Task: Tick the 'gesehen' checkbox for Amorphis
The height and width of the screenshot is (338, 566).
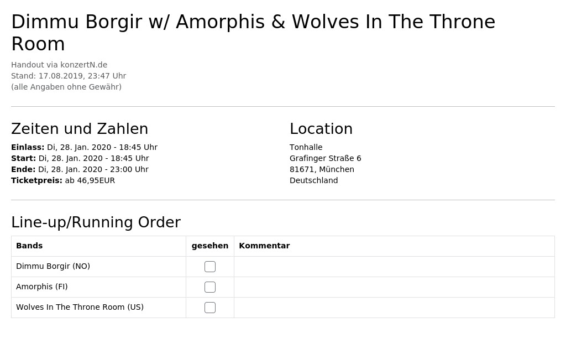Action: click(x=209, y=287)
